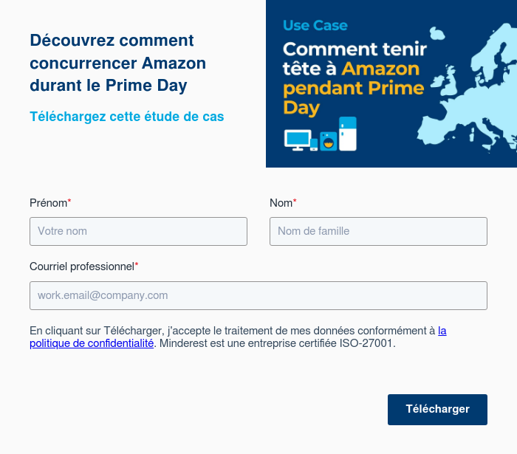Image resolution: width=517 pixels, height=454 pixels.
Task: Focus the Prénom text field
Action: [138, 231]
